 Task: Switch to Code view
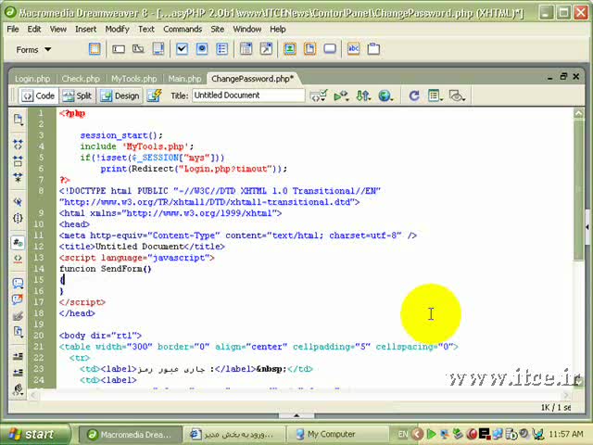38,95
